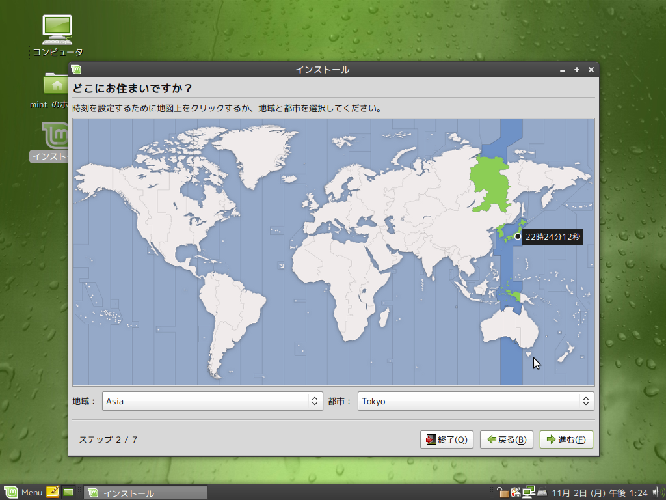Click the ステップ 2 / 7 label

click(108, 439)
